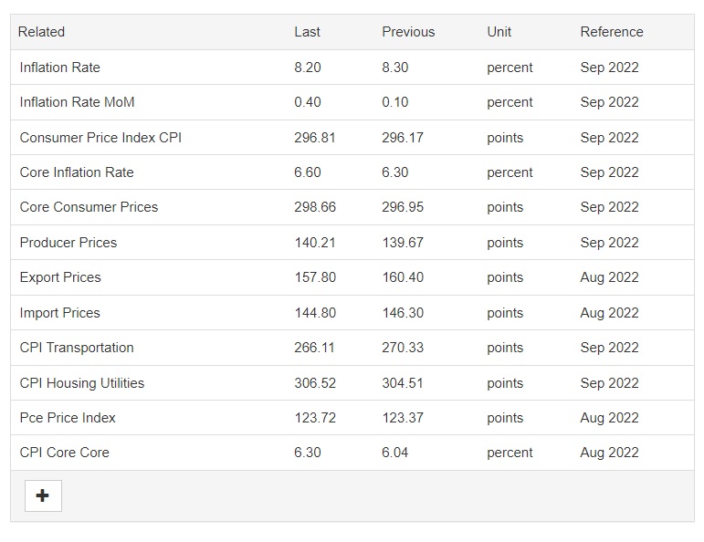Click the Related column header

(x=41, y=32)
